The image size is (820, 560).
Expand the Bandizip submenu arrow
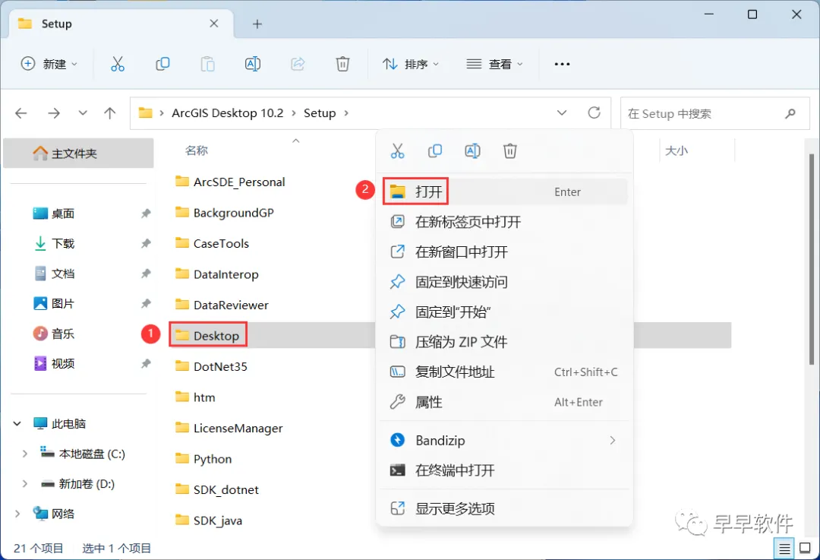coord(613,440)
